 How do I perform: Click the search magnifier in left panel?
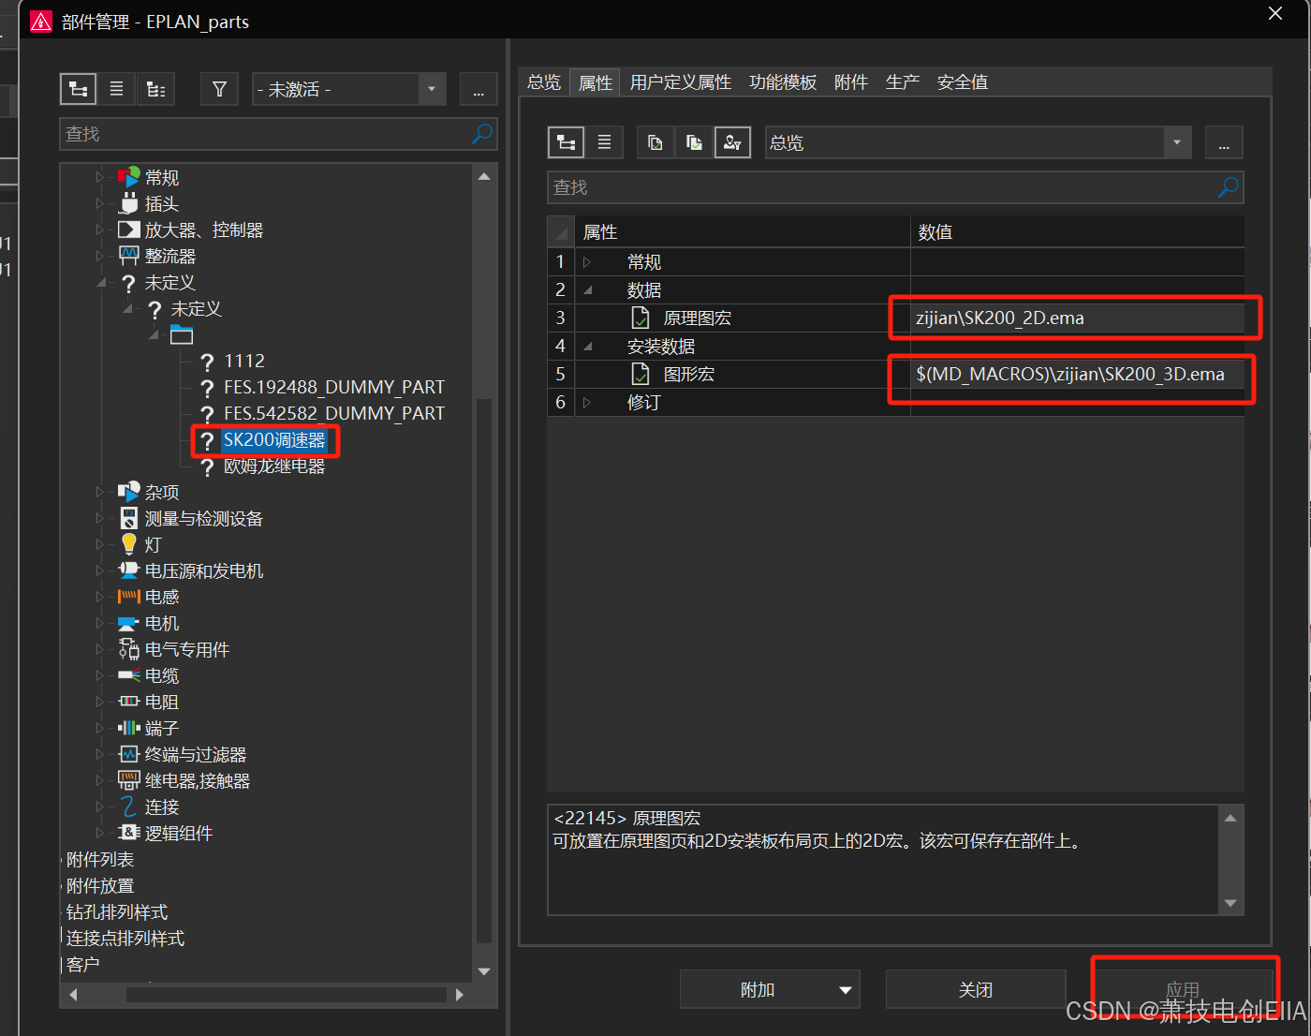(482, 134)
